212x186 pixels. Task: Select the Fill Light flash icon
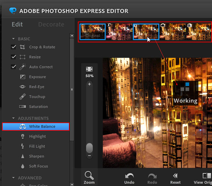pos(23,146)
